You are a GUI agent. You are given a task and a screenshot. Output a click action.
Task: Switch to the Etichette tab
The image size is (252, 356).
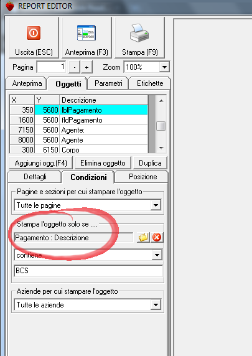click(x=150, y=83)
